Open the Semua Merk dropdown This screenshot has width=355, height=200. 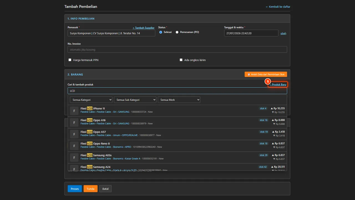tap(179, 100)
